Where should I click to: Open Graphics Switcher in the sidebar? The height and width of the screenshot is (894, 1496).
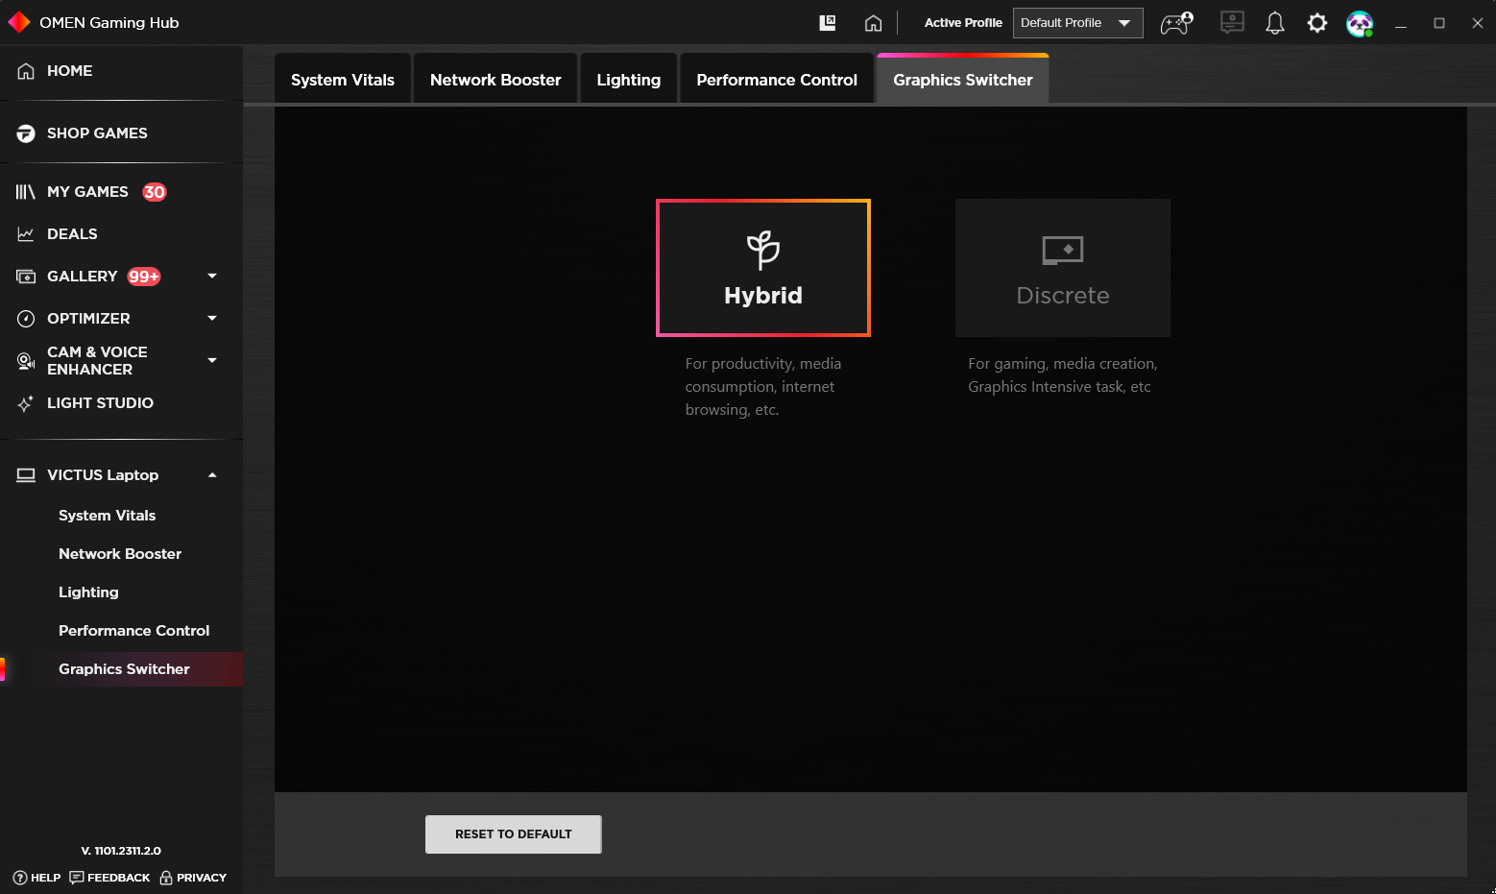[124, 669]
